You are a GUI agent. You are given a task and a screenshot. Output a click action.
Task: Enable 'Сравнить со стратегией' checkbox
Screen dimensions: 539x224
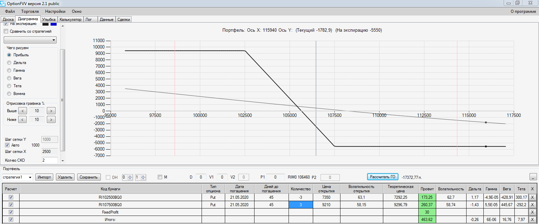6,31
